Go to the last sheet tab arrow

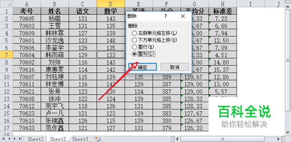pos(20,139)
